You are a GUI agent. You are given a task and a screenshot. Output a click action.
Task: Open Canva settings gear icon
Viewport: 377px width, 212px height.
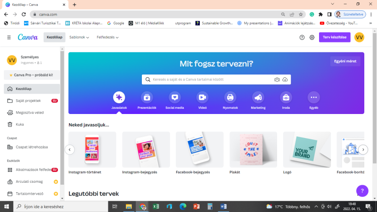pyautogui.click(x=311, y=37)
